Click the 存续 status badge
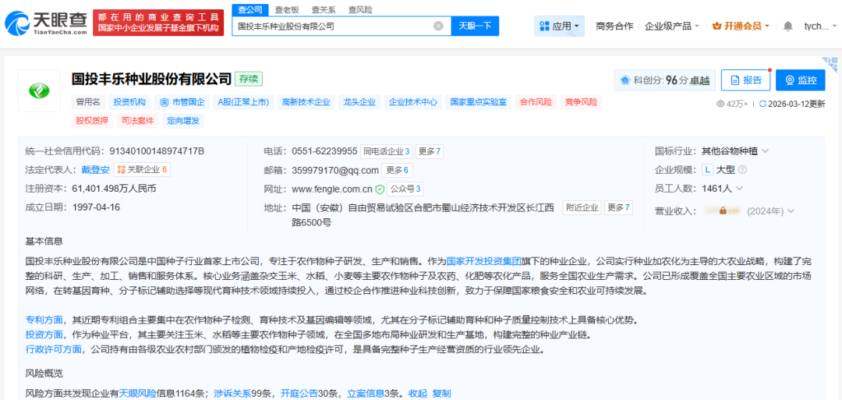The width and height of the screenshot is (842, 400). tap(249, 80)
